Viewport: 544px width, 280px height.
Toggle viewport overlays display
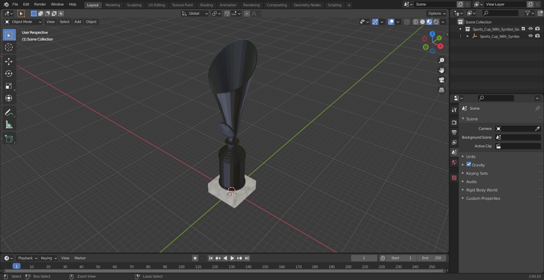click(391, 22)
